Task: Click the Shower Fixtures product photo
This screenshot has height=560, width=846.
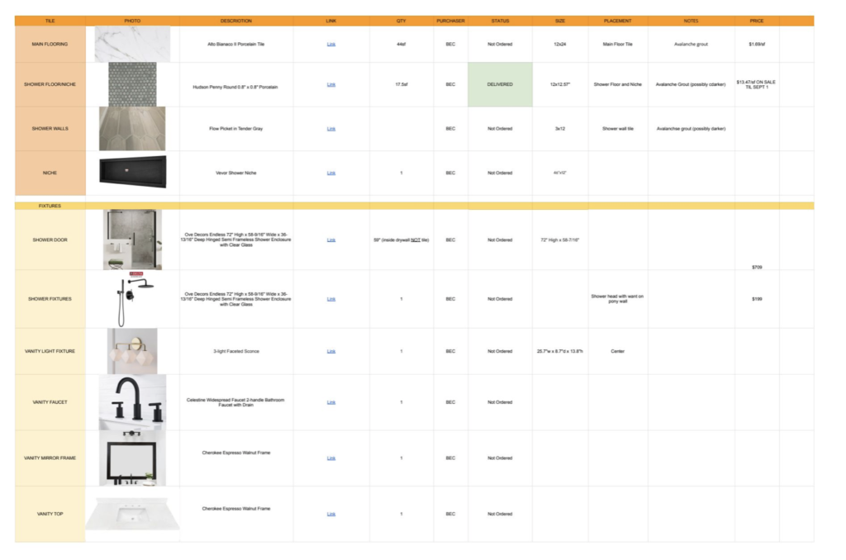Action: (132, 297)
